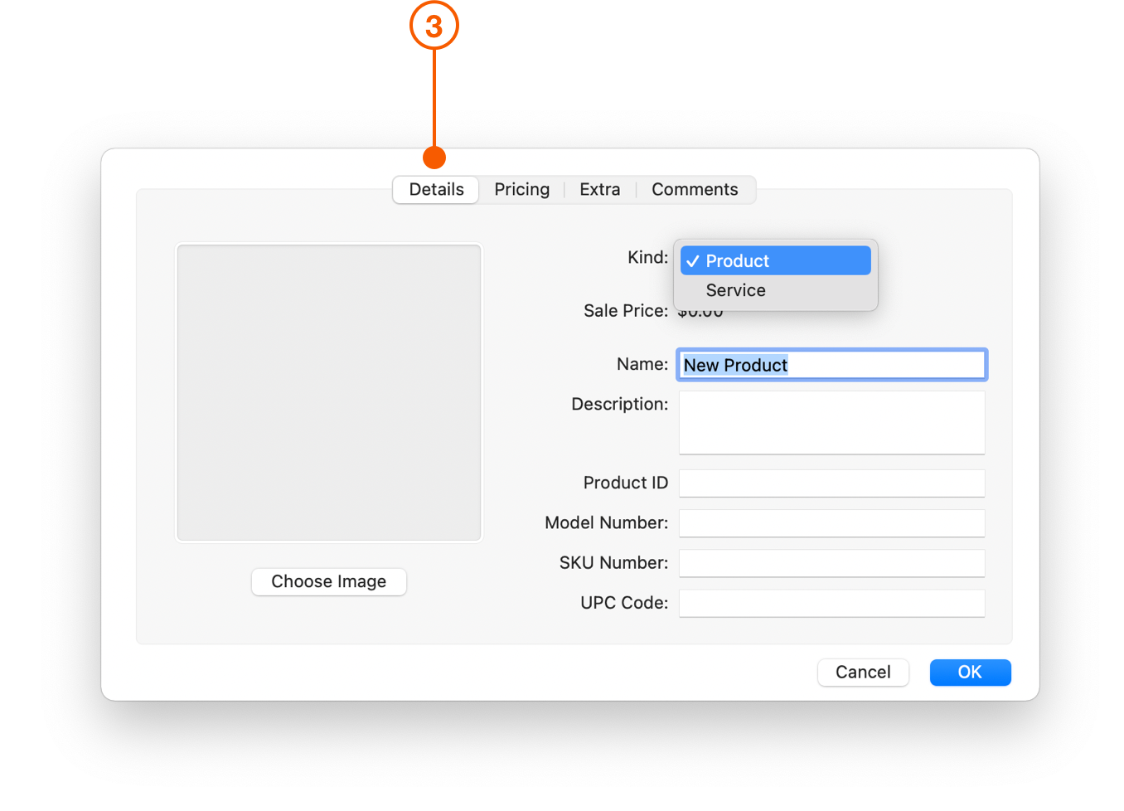Screen dimensions: 1124x811
Task: Click the checkmark next to Product
Action: coord(693,260)
